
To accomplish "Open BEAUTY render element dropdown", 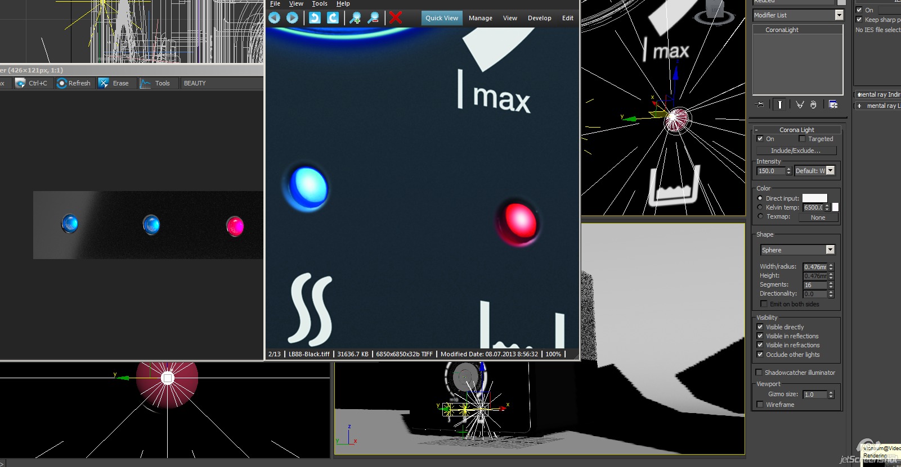I will tap(221, 83).
